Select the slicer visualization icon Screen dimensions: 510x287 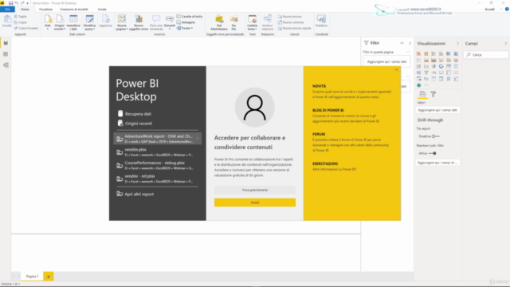pos(419,79)
